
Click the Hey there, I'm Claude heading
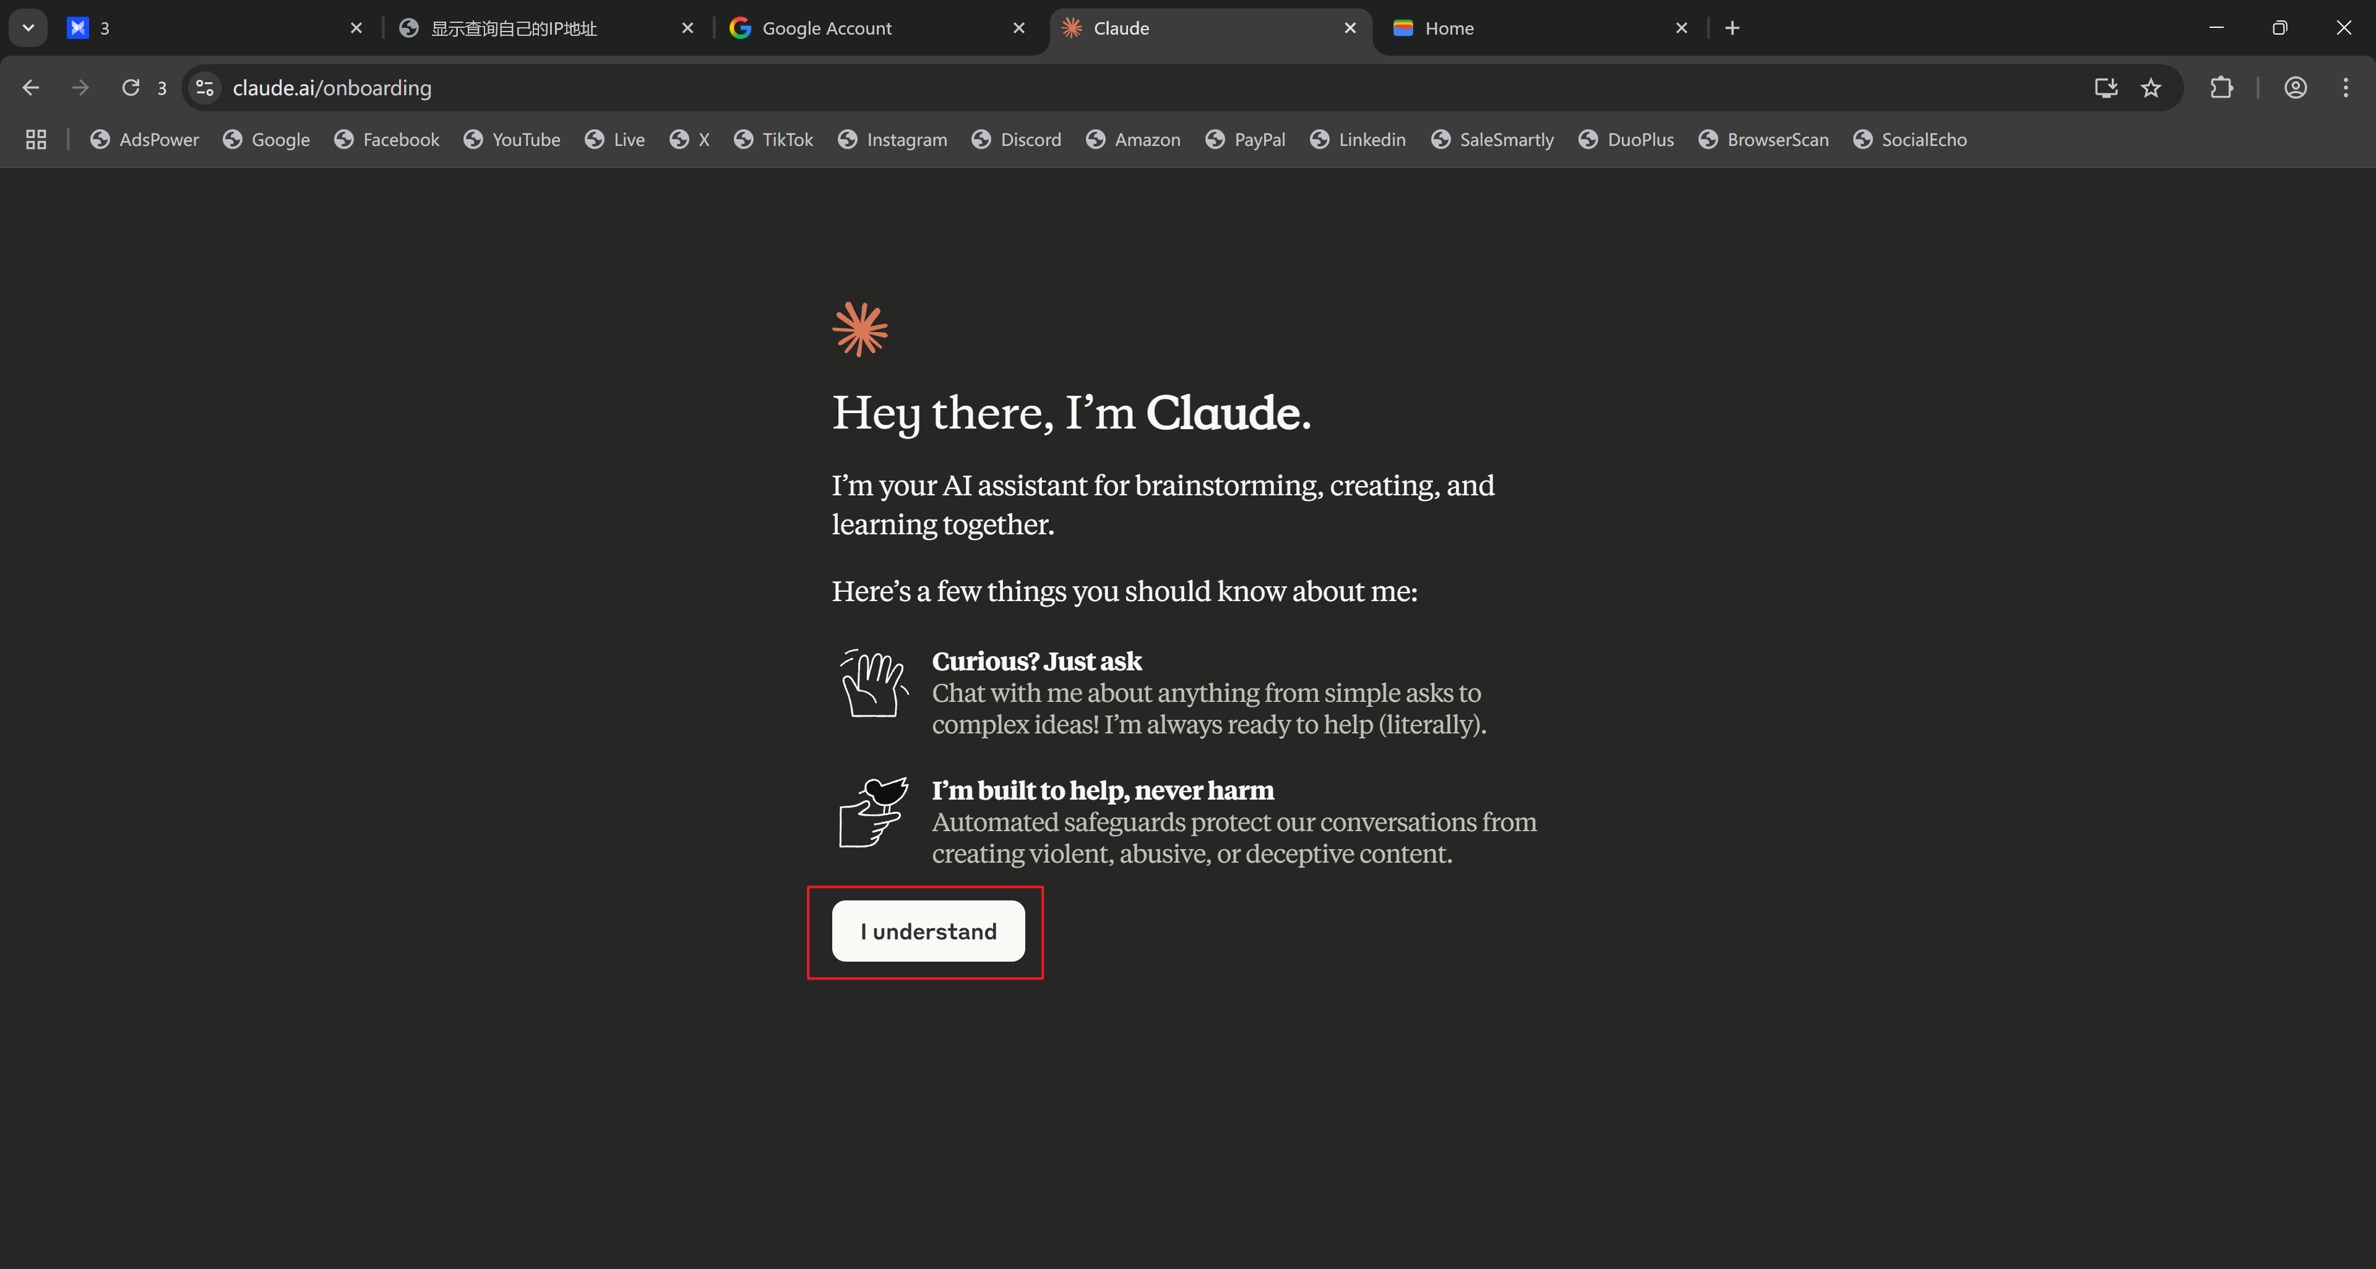(x=1071, y=413)
